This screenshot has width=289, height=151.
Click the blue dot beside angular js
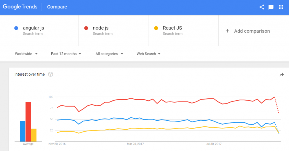[16, 28]
